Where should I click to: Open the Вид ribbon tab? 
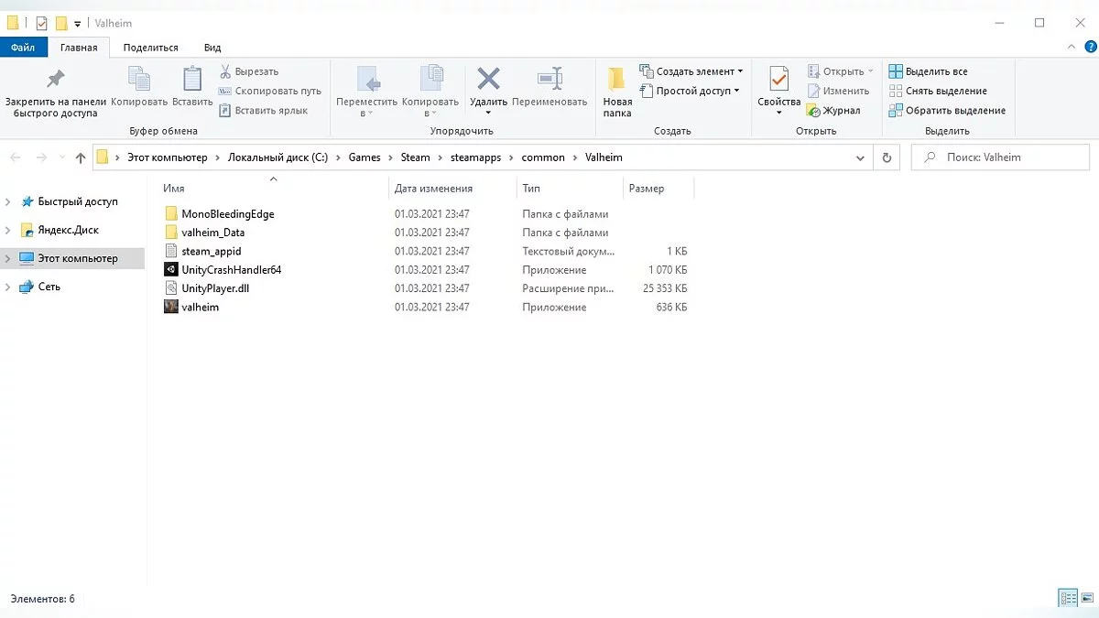[212, 47]
